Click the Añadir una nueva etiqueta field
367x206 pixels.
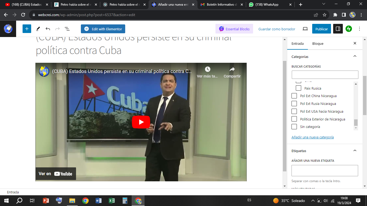(x=325, y=170)
